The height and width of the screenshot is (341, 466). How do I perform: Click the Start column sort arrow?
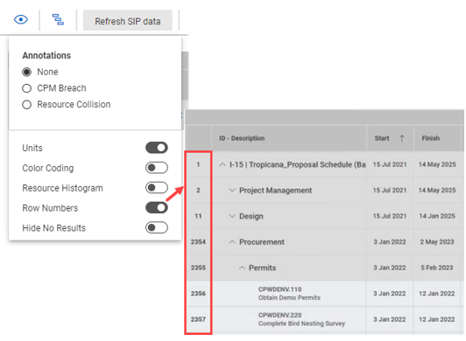coord(402,138)
